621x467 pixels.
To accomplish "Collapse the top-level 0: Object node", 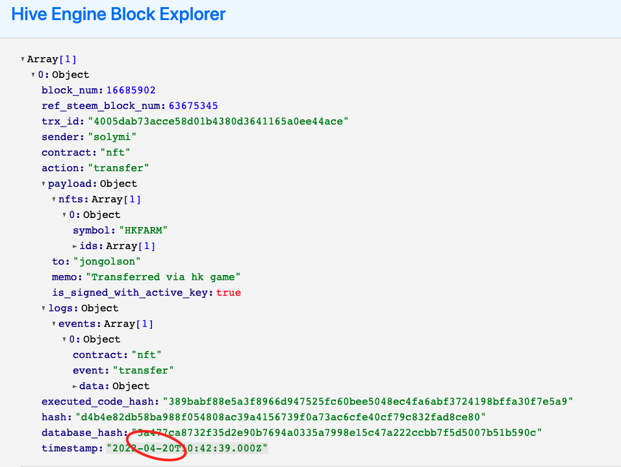I will pos(33,75).
